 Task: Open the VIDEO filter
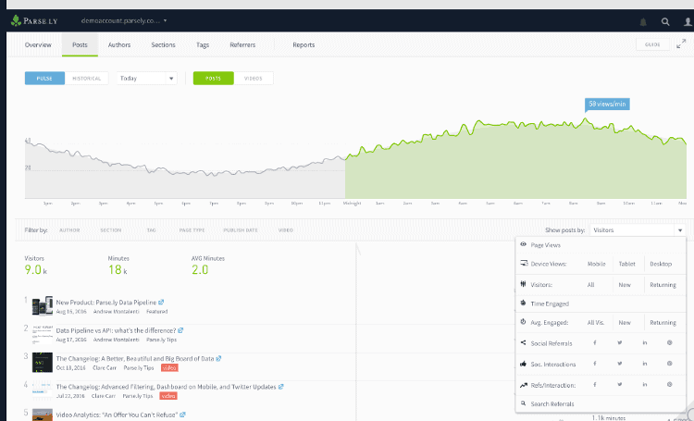286,230
